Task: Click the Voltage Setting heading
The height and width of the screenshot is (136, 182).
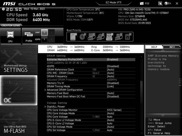Action: point(57,103)
